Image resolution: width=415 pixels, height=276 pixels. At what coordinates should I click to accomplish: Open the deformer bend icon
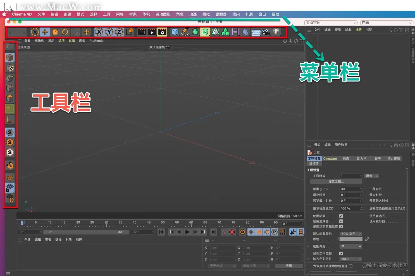(x=245, y=32)
